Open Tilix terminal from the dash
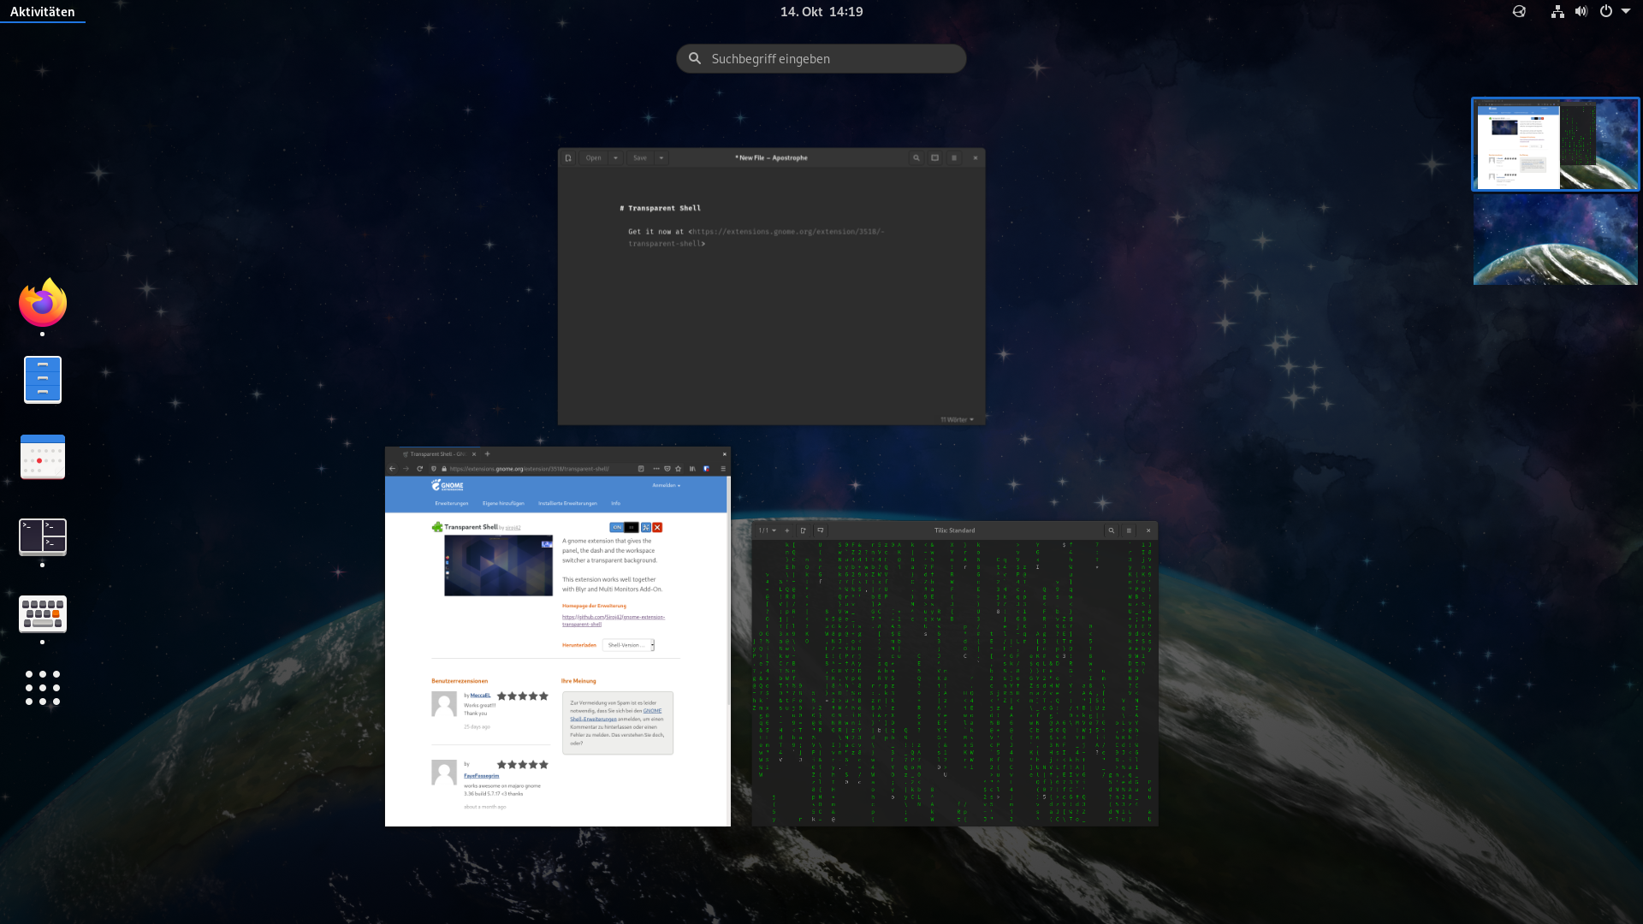1643x924 pixels. click(43, 536)
